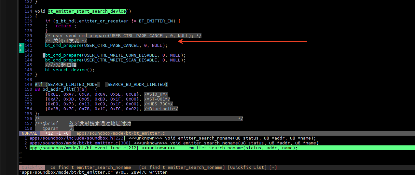
Task: Click the commented-out user_send_cmd_prepare line 139
Action: [123, 35]
